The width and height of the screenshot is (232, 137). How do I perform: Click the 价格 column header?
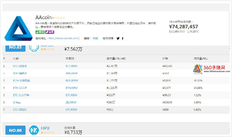click(x=165, y=59)
